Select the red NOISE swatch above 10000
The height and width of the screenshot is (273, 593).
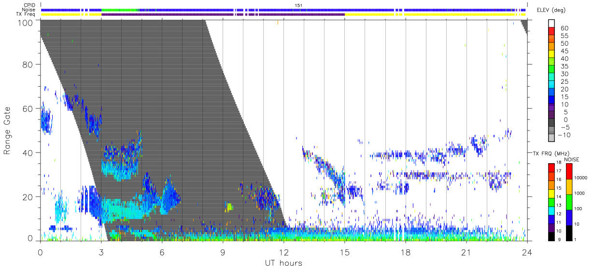569,170
